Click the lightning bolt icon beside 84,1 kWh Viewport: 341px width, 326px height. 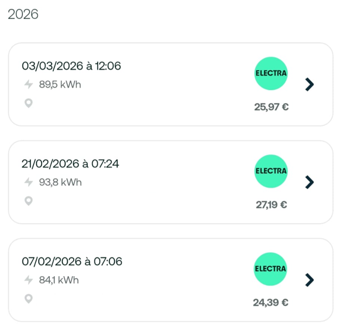(x=29, y=280)
